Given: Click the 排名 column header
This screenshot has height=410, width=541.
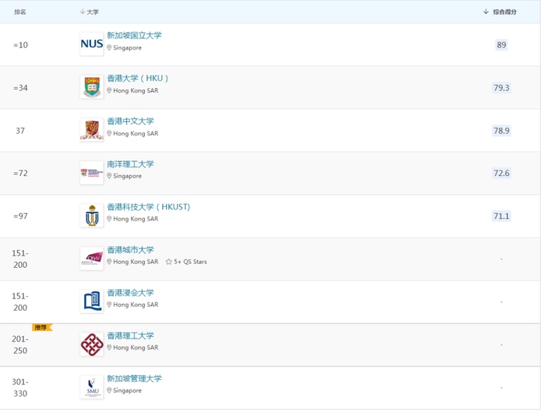Looking at the screenshot, I should tap(20, 12).
